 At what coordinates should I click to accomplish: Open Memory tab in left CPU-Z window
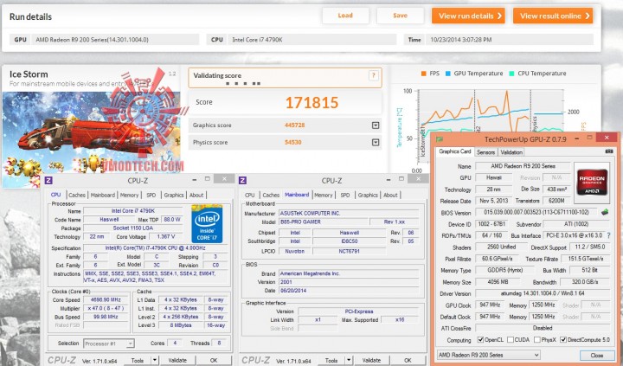tap(129, 196)
